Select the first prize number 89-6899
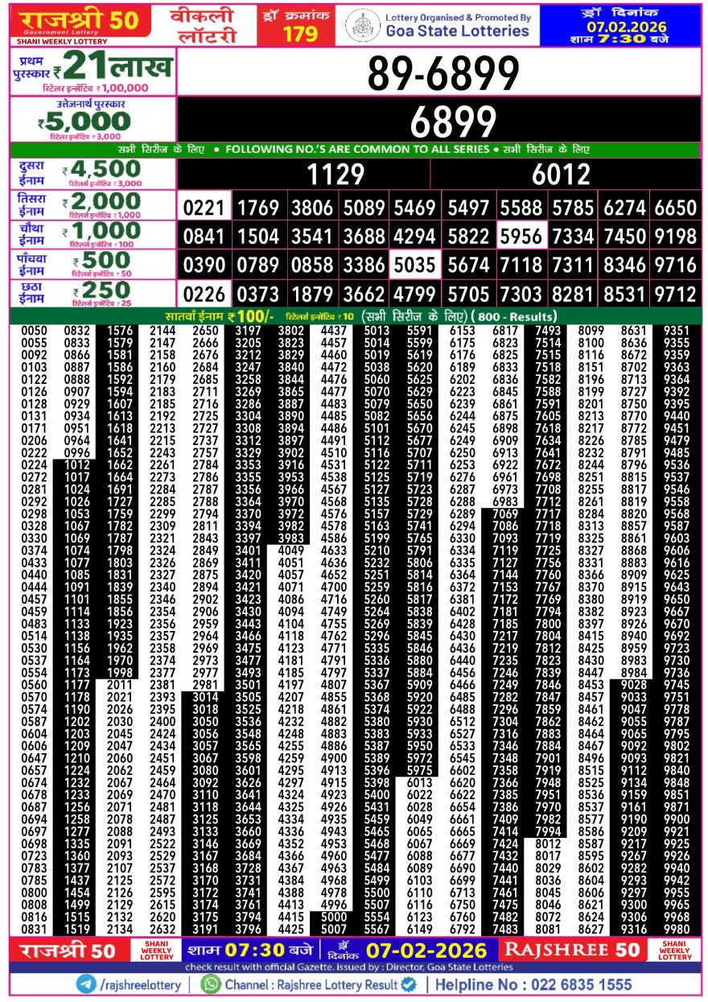Screen dimensions: 708x1002 443,75
